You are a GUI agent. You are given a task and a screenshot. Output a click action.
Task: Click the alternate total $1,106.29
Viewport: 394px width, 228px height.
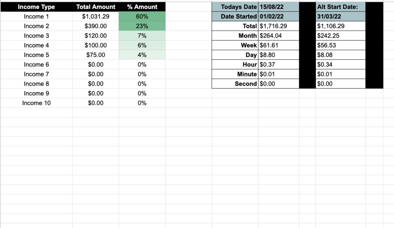tap(340, 26)
